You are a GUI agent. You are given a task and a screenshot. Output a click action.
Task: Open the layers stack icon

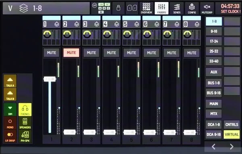point(24,8)
